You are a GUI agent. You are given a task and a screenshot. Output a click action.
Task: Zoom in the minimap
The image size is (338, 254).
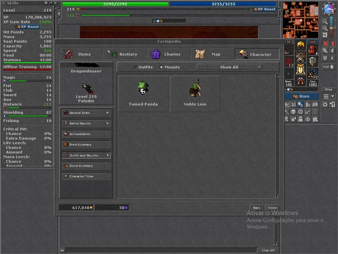(x=325, y=28)
